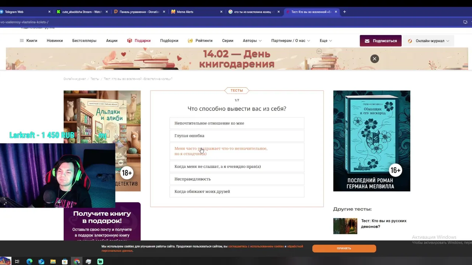Screen dimensions: 472x265
Task: Switch to the Google search results tab
Action: click(x=253, y=12)
